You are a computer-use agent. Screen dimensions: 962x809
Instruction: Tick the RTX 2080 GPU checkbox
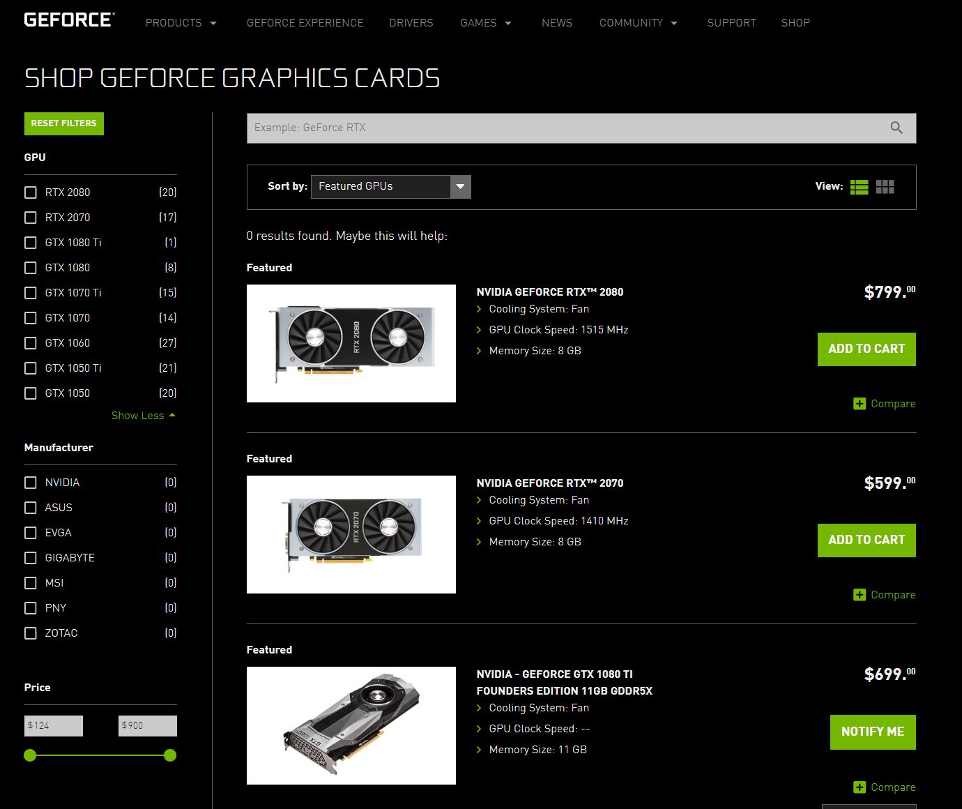tap(31, 192)
